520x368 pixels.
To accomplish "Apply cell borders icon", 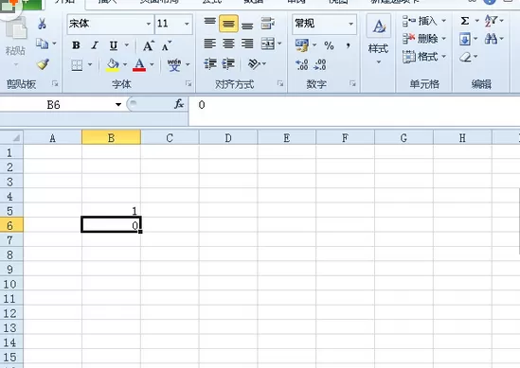I will coord(77,64).
